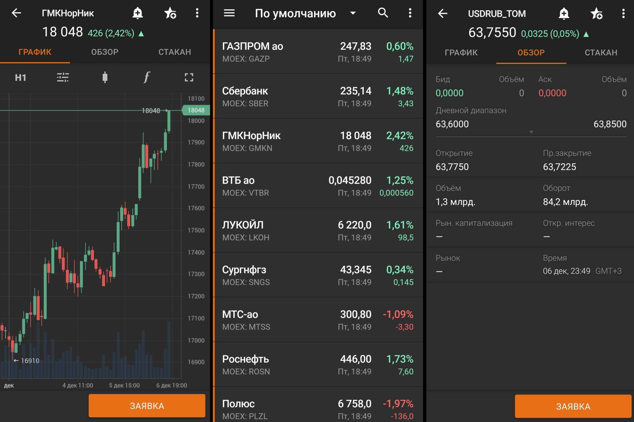Switch chart type candlestick icon
Viewport: 634px width, 422px height.
[105, 77]
